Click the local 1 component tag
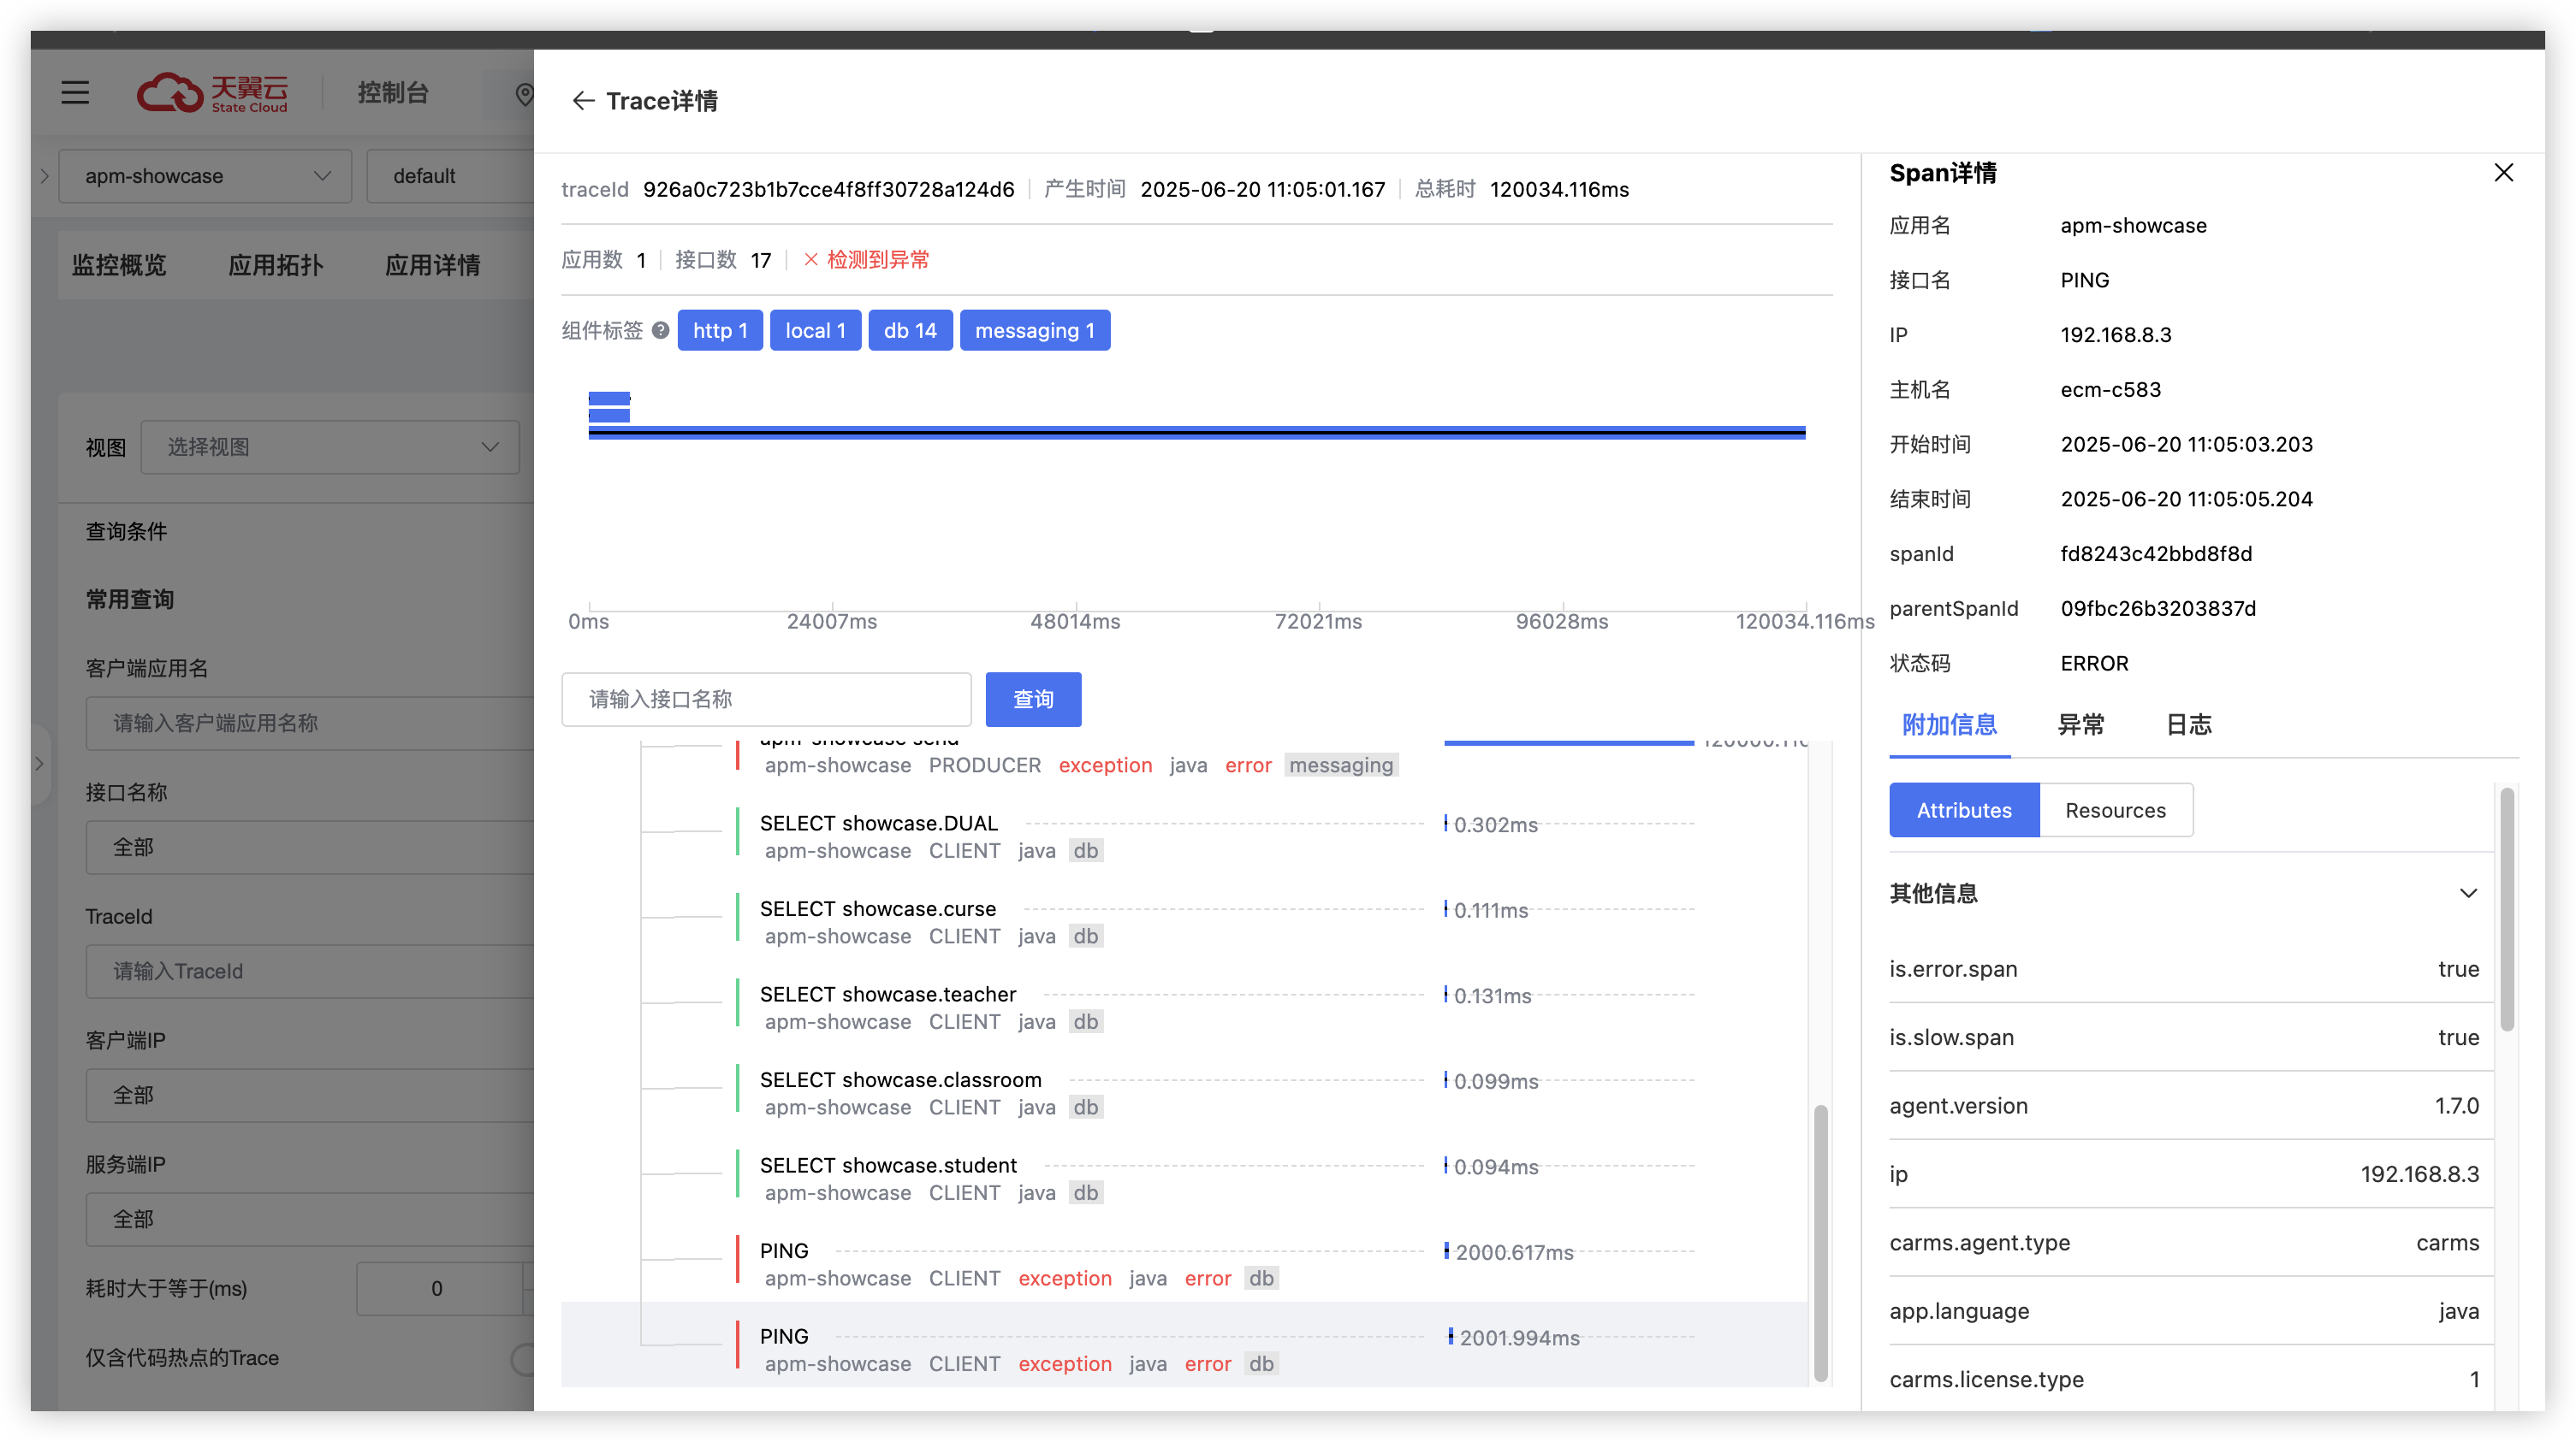 tap(815, 331)
